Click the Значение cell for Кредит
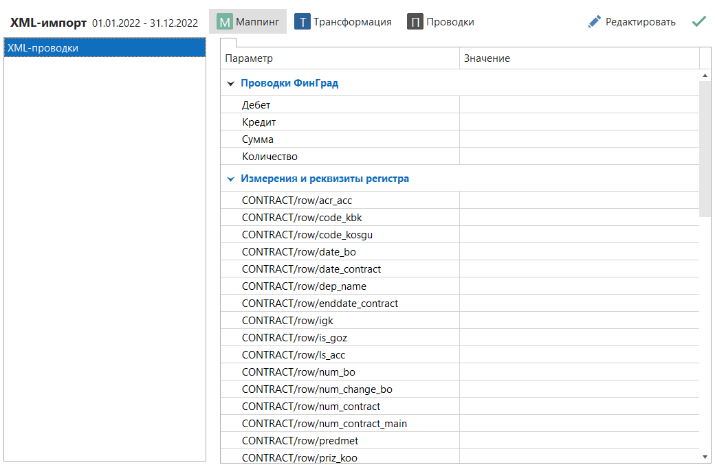715x467 pixels. (x=579, y=122)
